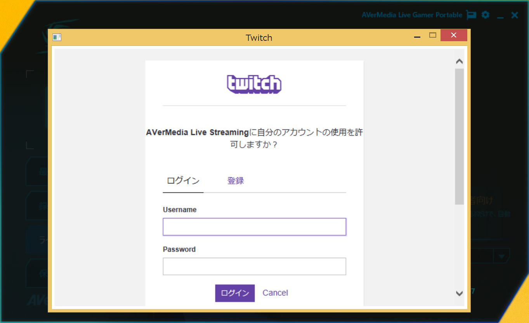Select the ログイン tab
The width and height of the screenshot is (529, 323).
[183, 181]
